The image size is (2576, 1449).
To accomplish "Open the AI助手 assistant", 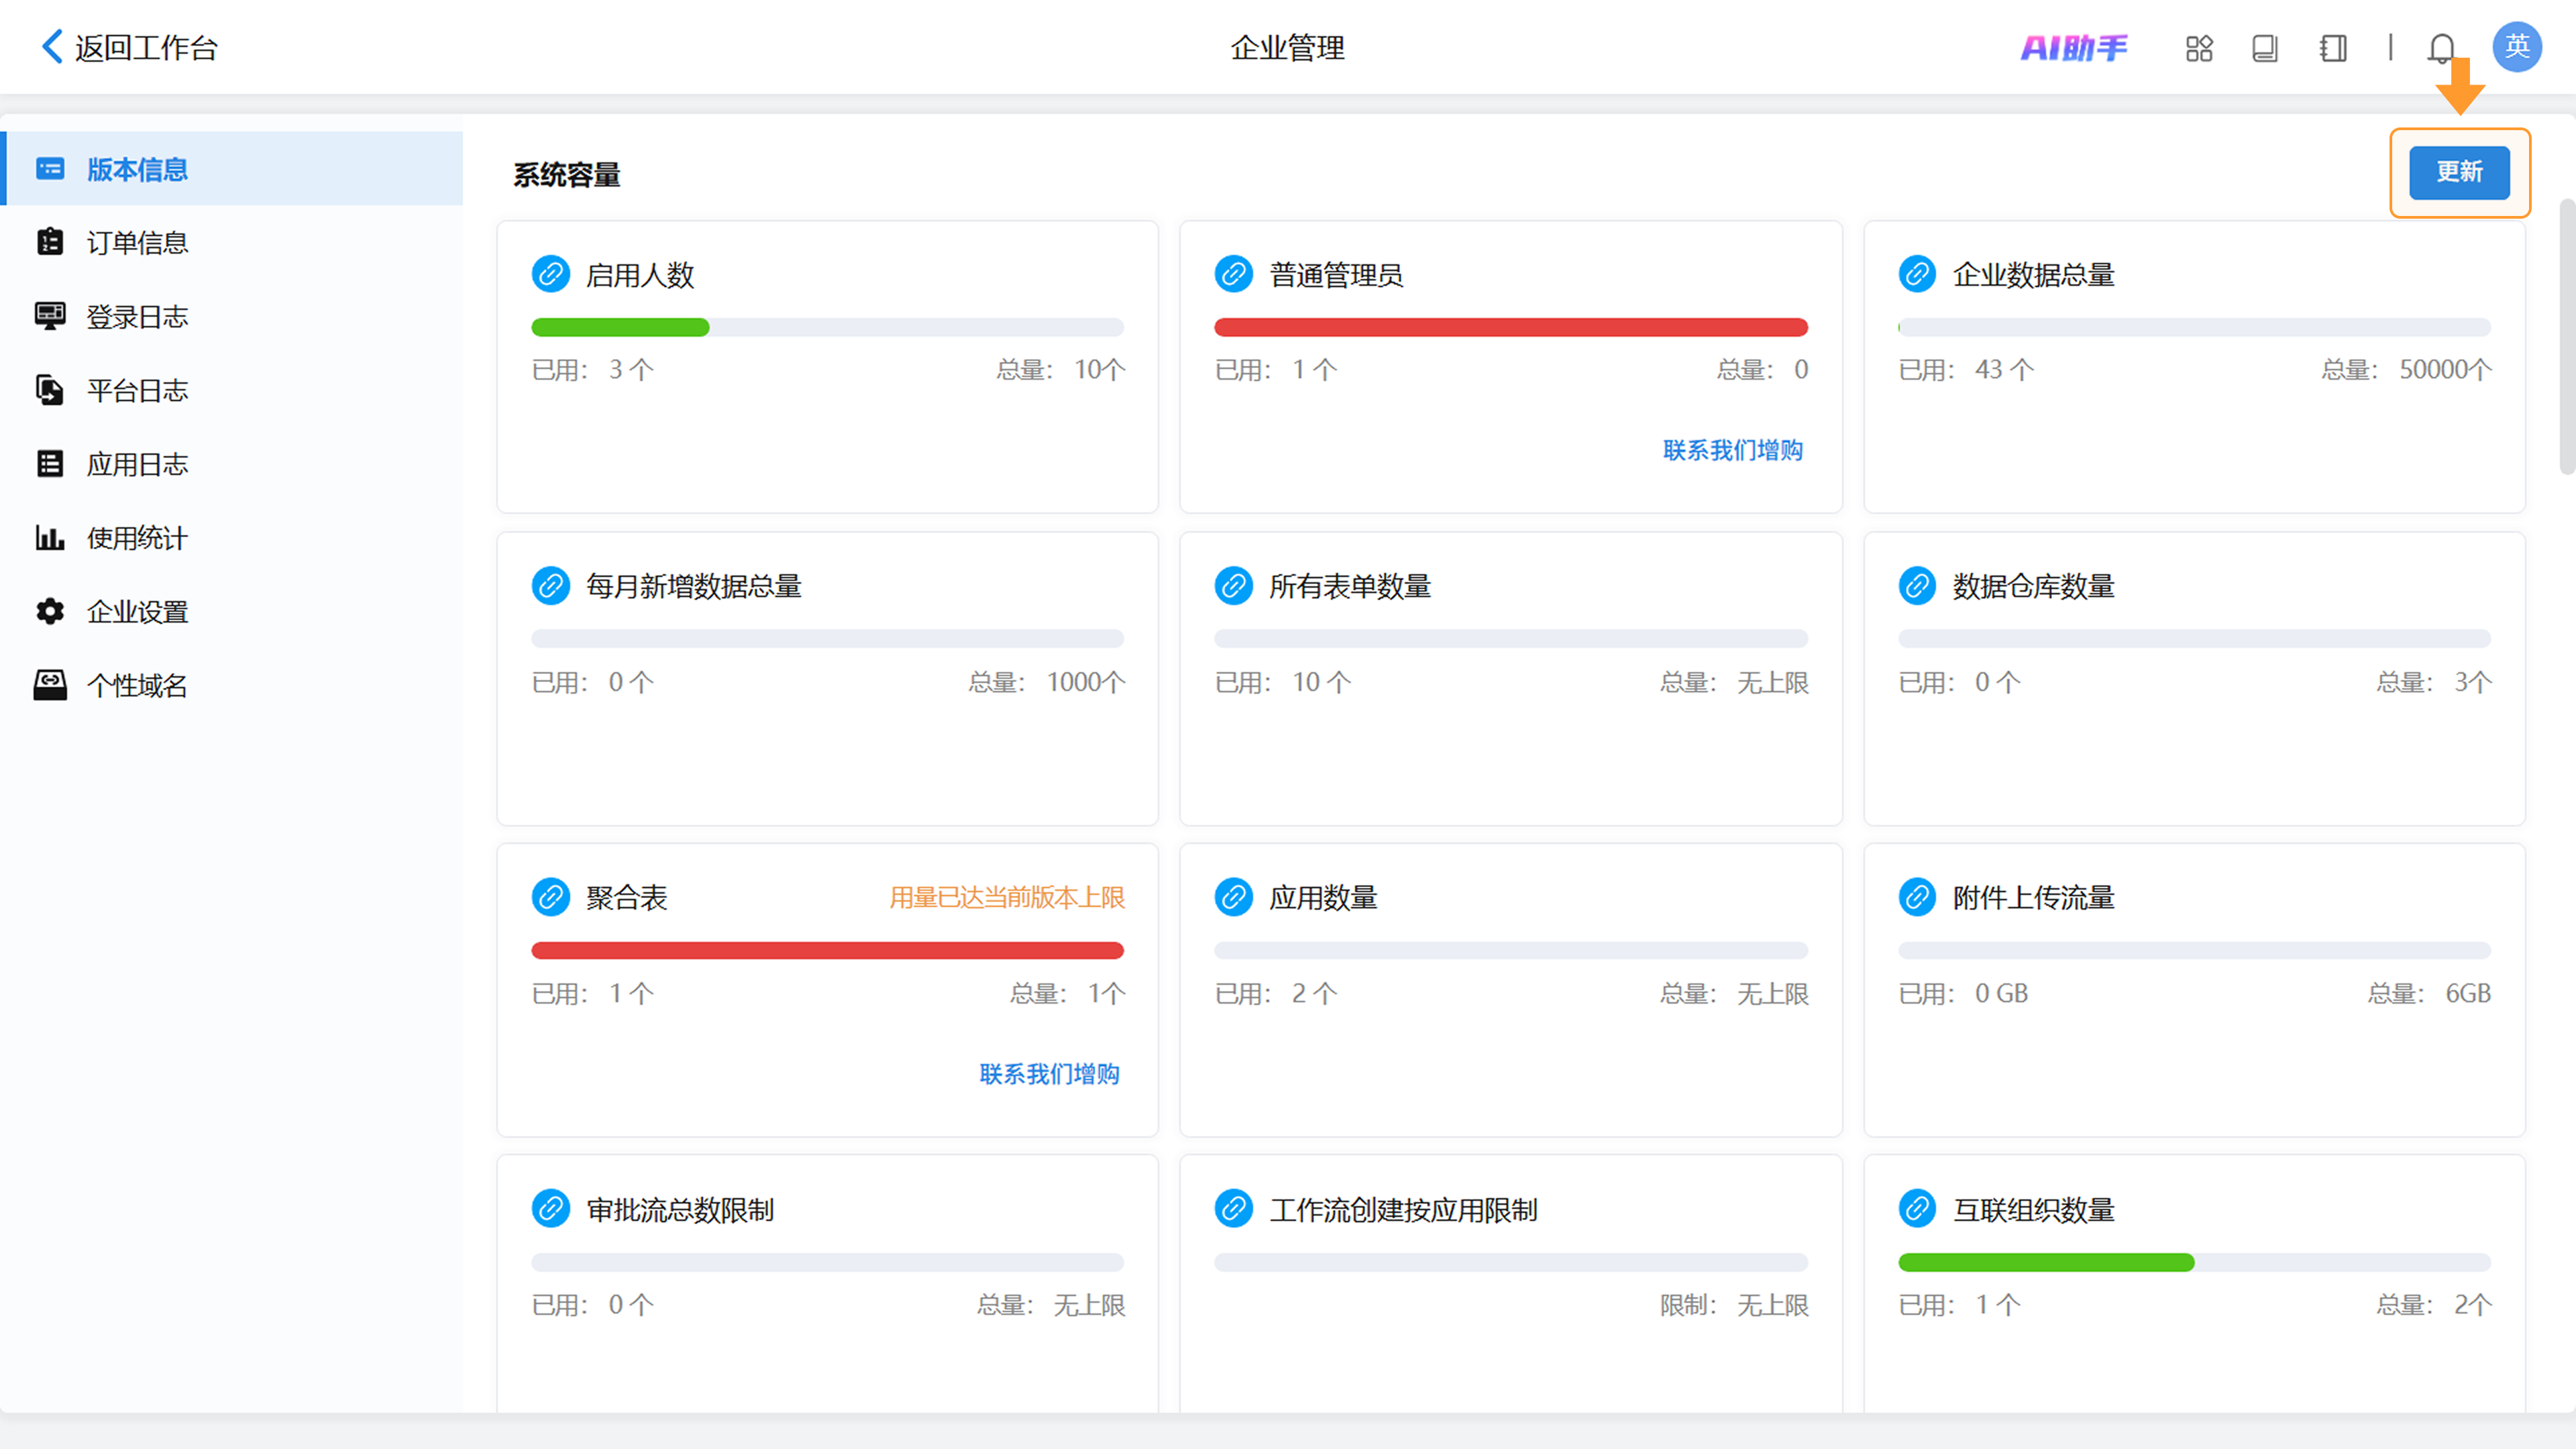I will pyautogui.click(x=2074, y=47).
